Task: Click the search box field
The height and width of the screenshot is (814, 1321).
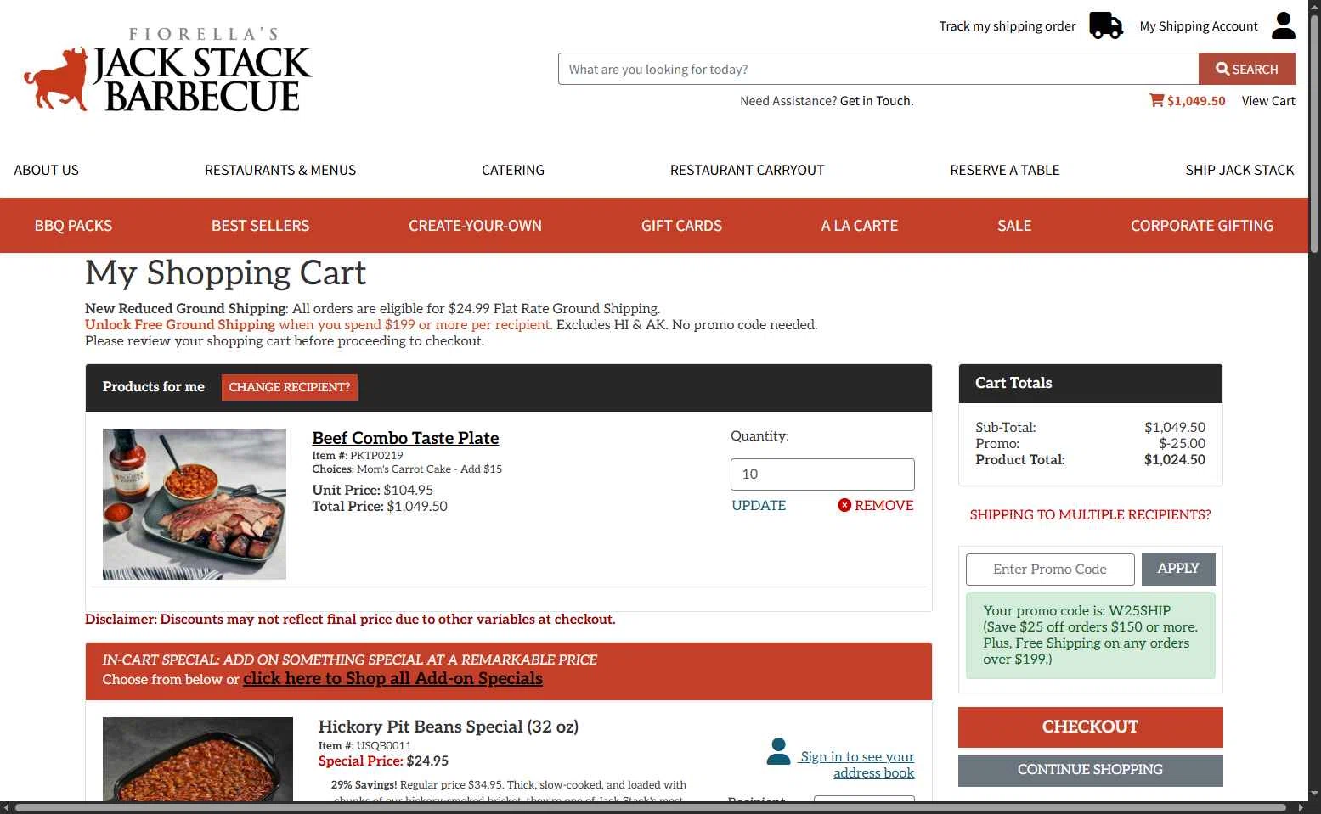Action: (878, 69)
